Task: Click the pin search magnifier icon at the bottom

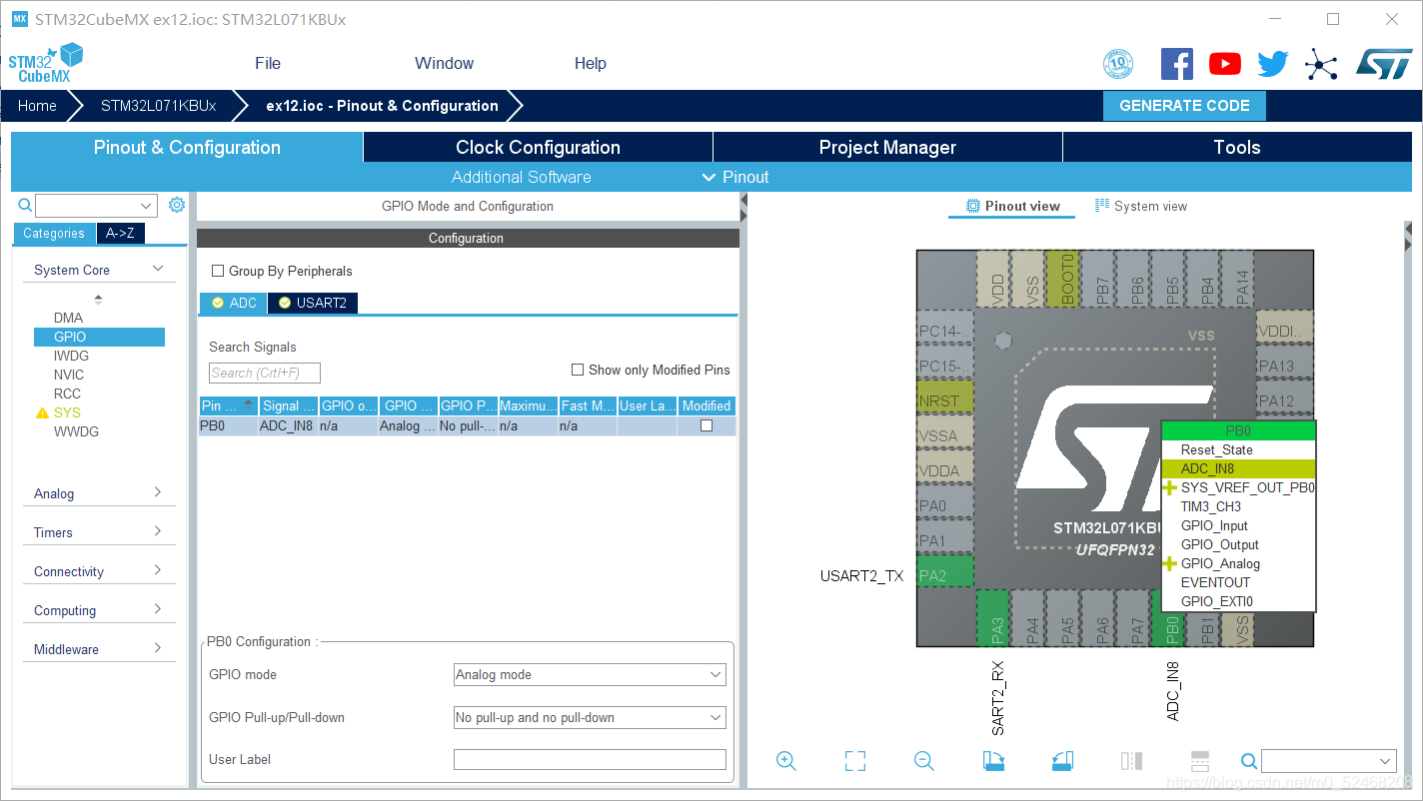Action: coord(1249,761)
